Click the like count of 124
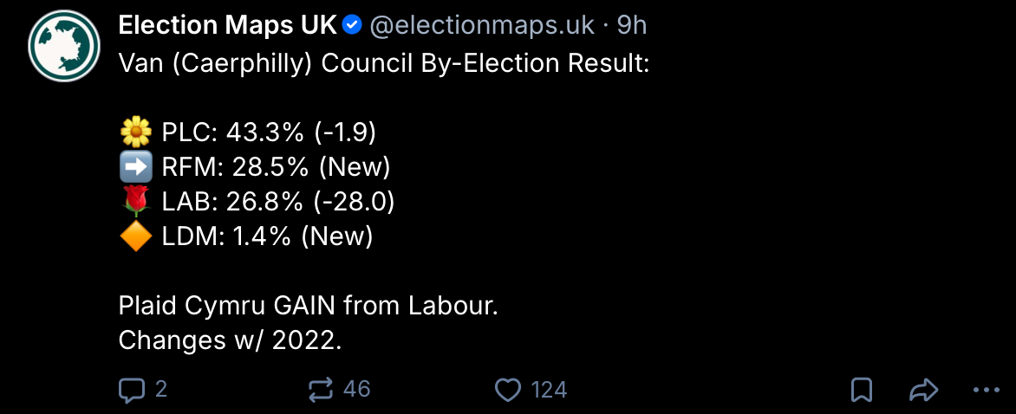This screenshot has height=414, width=1016. coord(549,390)
